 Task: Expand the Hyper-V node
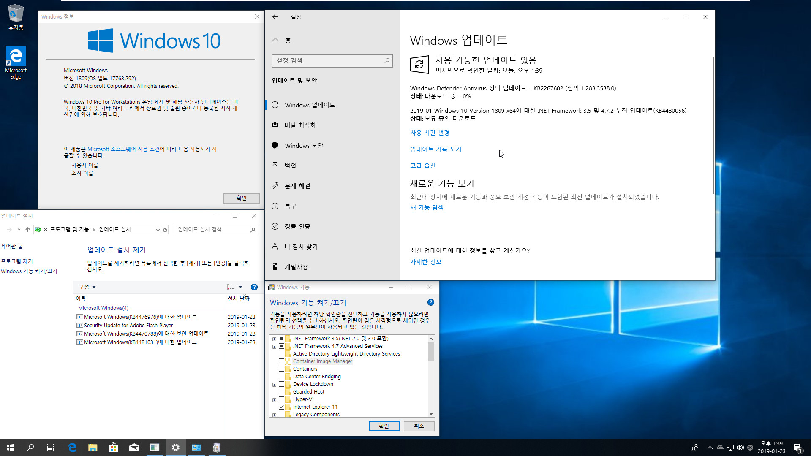pos(274,400)
